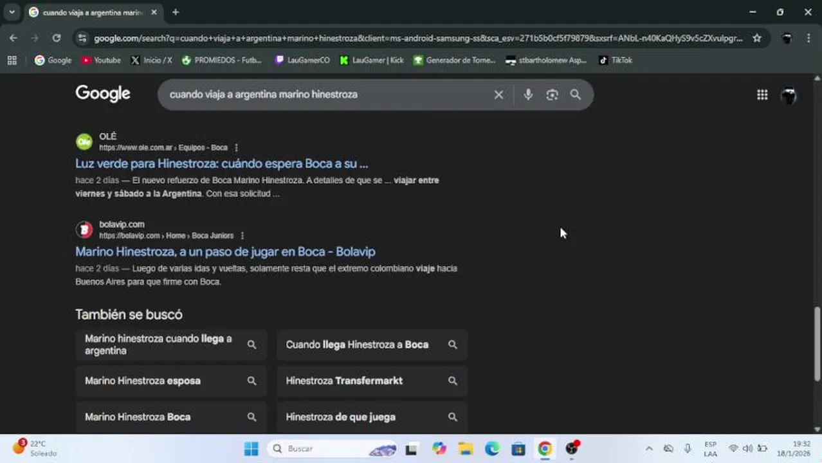The image size is (822, 463).
Task: Reload the current page
Action: pos(57,39)
